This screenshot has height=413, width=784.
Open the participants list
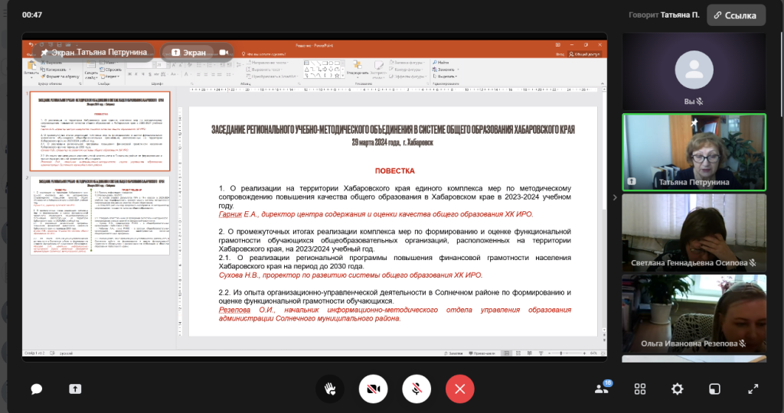pos(603,389)
